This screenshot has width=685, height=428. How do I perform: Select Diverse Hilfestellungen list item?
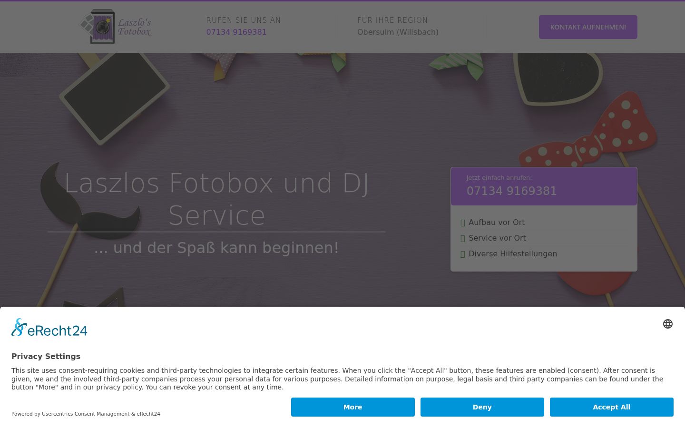(x=544, y=254)
